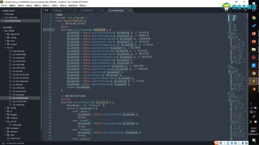The image size is (259, 145).
Task: Go to next tab with right arrow
Action: (48, 10)
